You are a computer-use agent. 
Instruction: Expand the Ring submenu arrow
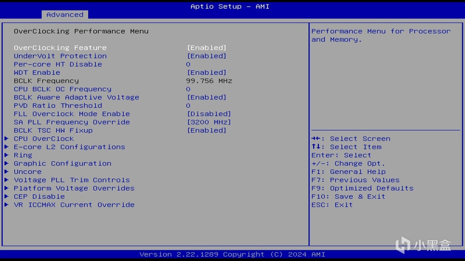[7, 155]
